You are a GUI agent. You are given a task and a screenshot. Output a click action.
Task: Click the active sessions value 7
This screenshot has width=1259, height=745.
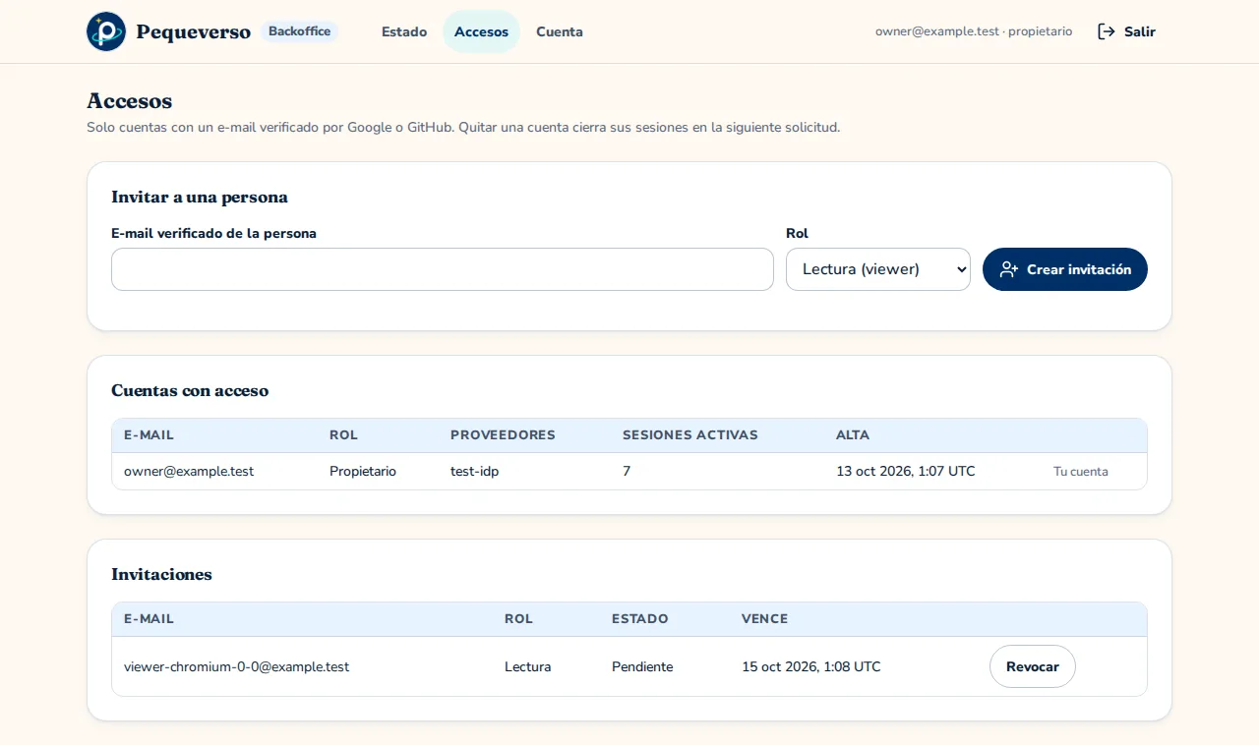[x=627, y=471]
